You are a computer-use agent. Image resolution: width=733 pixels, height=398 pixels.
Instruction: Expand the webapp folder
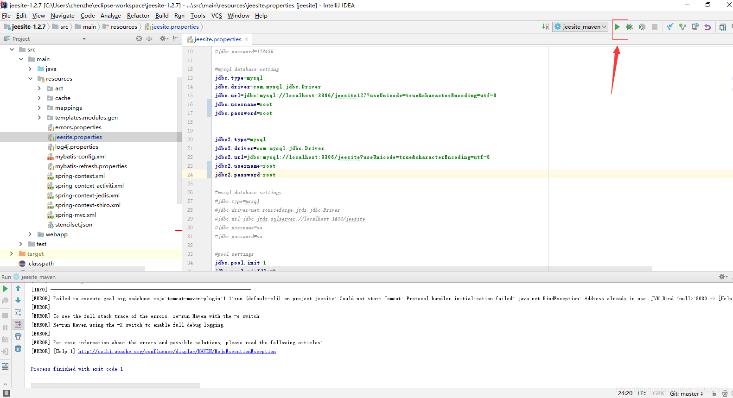(30, 234)
